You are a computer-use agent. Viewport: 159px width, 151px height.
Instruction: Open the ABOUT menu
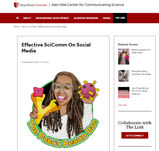tap(27, 18)
